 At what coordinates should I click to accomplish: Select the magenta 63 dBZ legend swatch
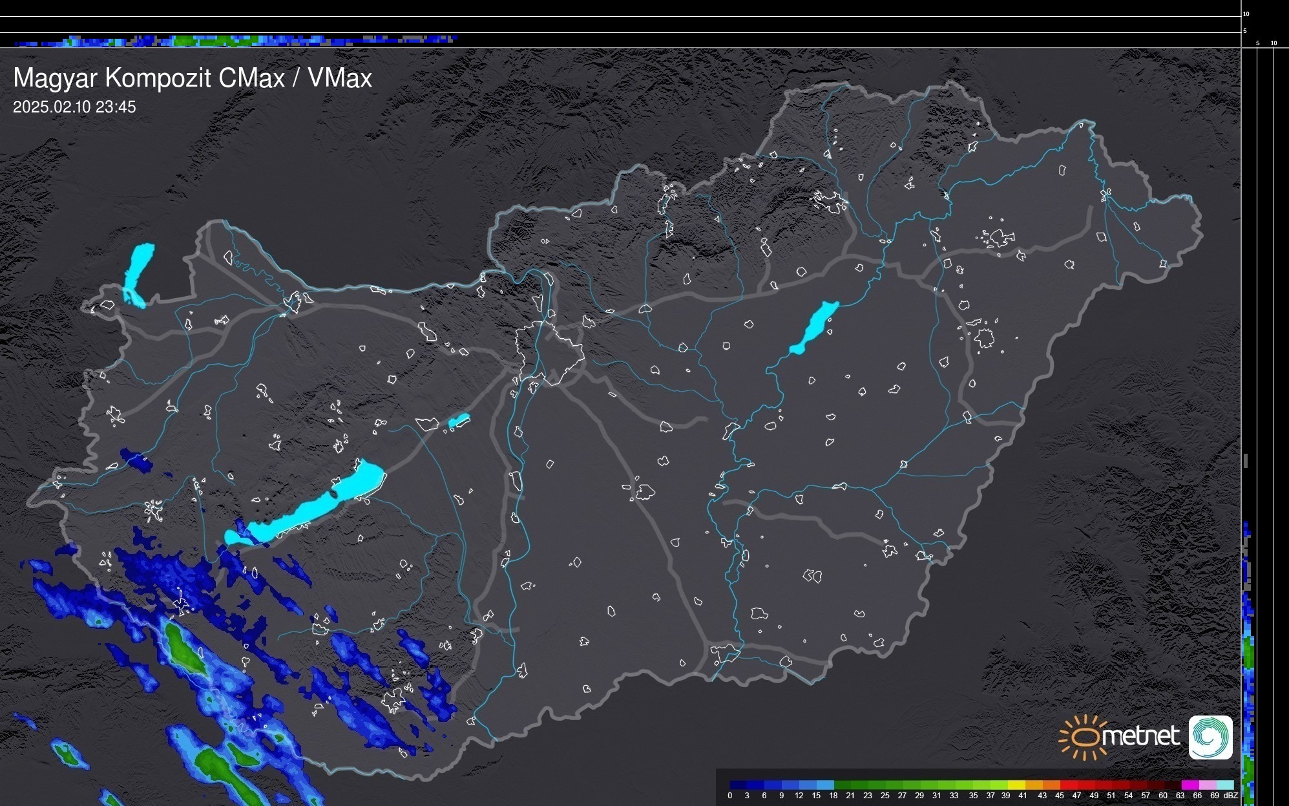pos(1189,785)
